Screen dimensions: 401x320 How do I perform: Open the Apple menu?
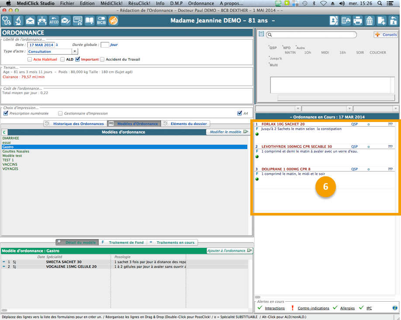(8, 3)
